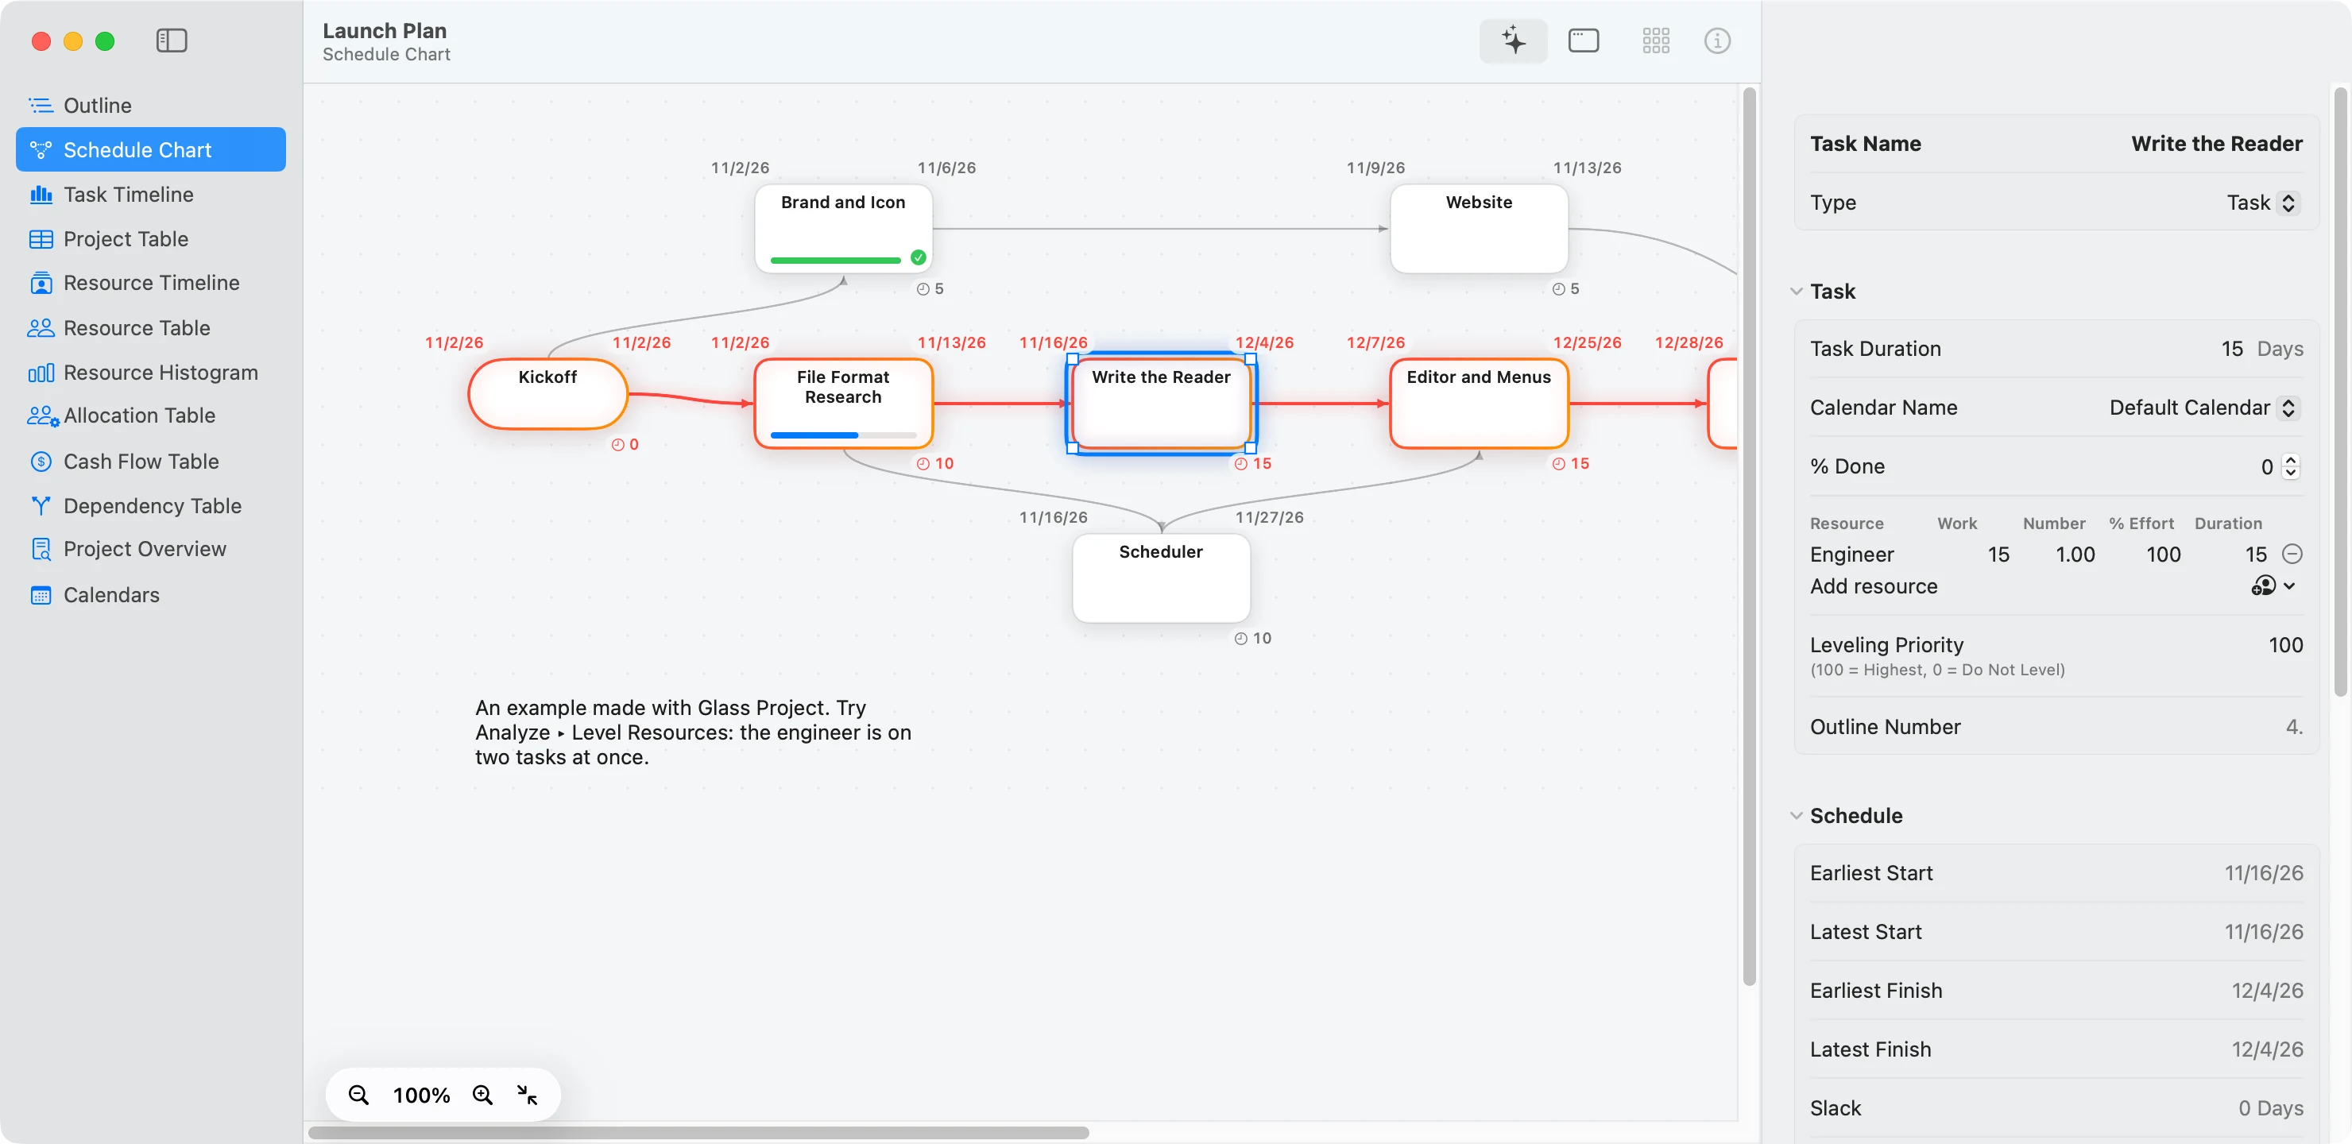Viewport: 2352px width, 1144px height.
Task: Edit the Leveling Priority value
Action: pos(2285,644)
